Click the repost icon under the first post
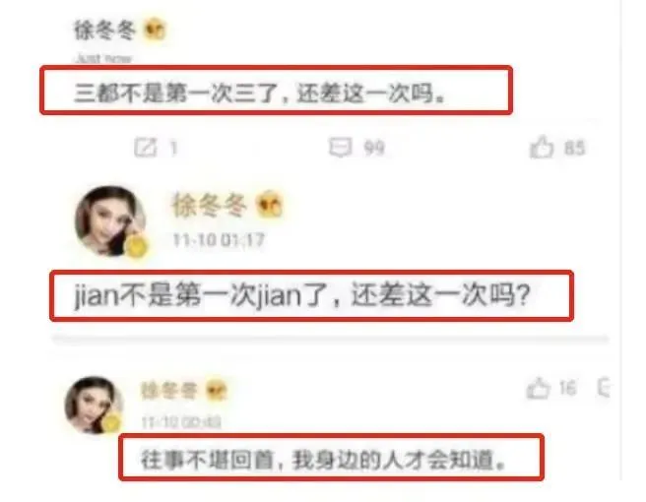Viewport: 646px width, 502px height. click(146, 148)
